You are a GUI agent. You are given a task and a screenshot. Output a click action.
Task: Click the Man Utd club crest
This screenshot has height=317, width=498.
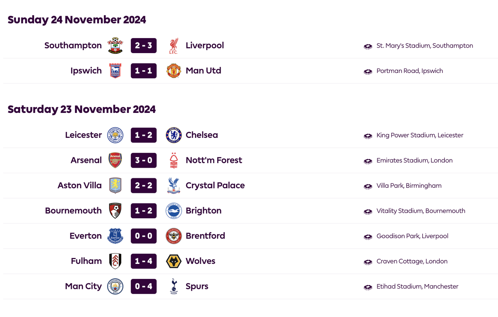173,71
